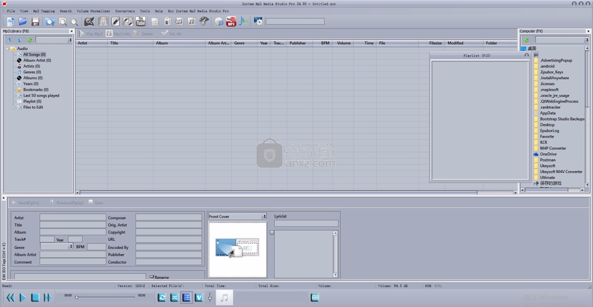Image resolution: width=593 pixels, height=307 pixels.
Task: Open the Mp3 Tagging menu
Action: [x=44, y=11]
